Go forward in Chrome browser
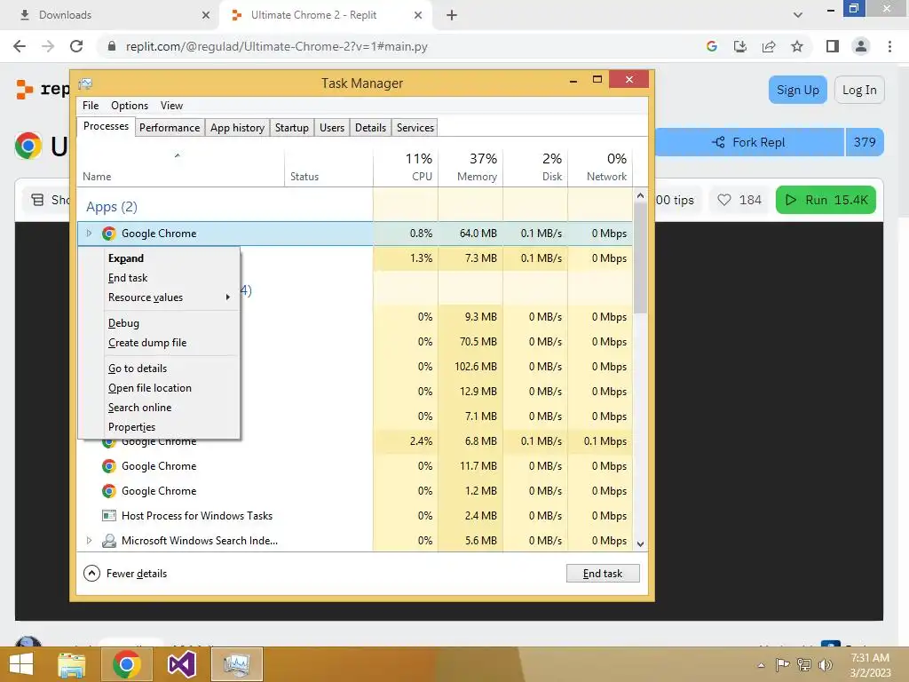The image size is (909, 682). click(48, 46)
